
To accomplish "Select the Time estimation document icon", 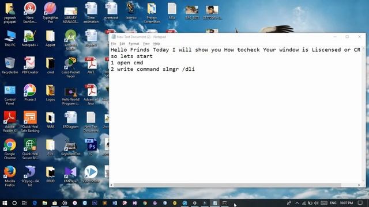I will coord(91,13).
